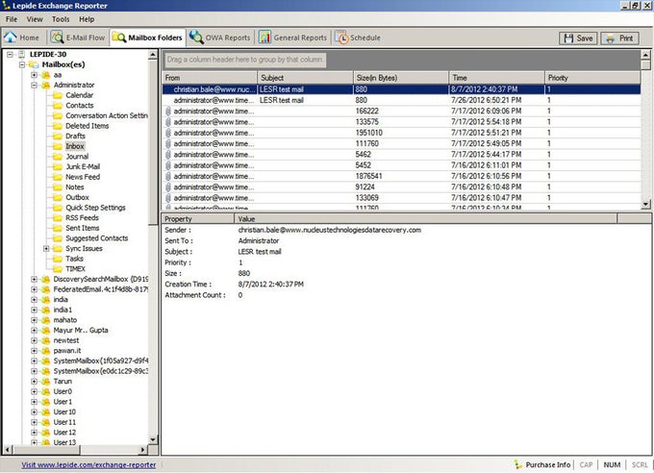654x473 pixels.
Task: Select the mail dated 7/26/2012 6:50:21 PM
Action: (x=401, y=100)
